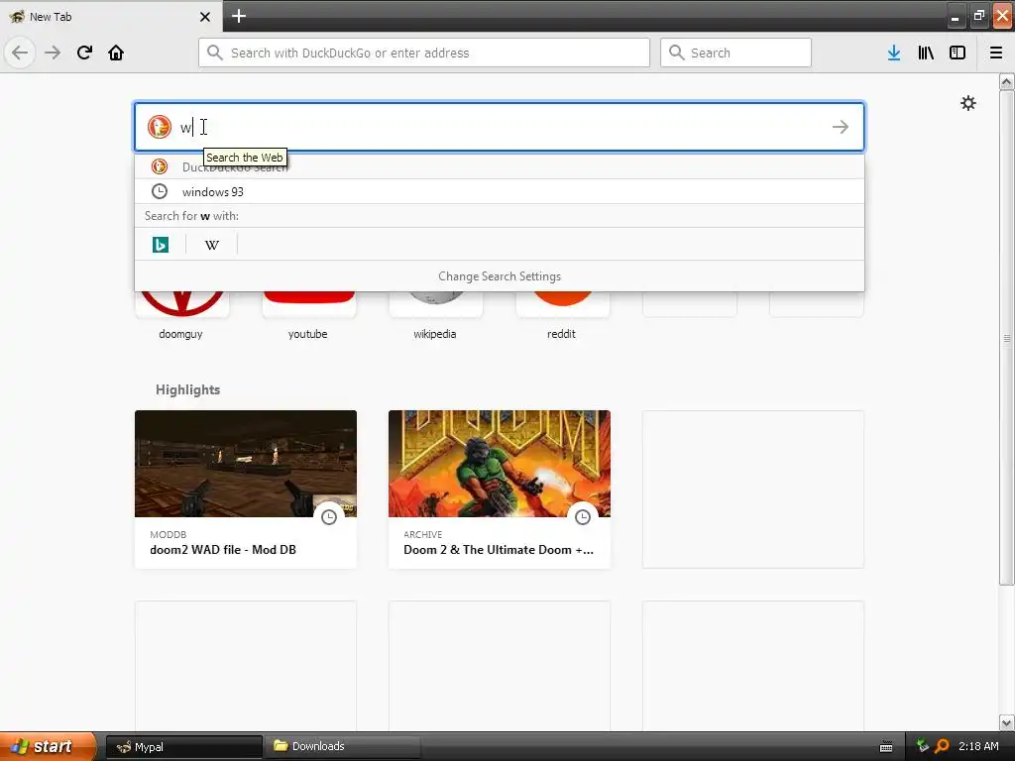Click the keyboard icon on the taskbar
This screenshot has width=1015, height=761.
tap(886, 747)
